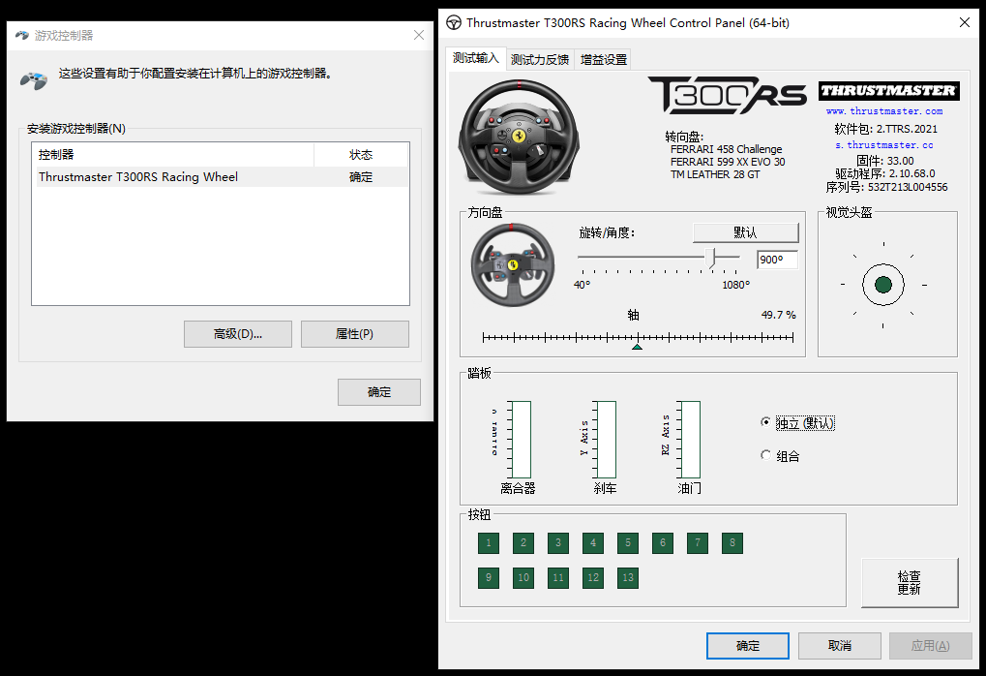Click button indicator 12

[593, 578]
